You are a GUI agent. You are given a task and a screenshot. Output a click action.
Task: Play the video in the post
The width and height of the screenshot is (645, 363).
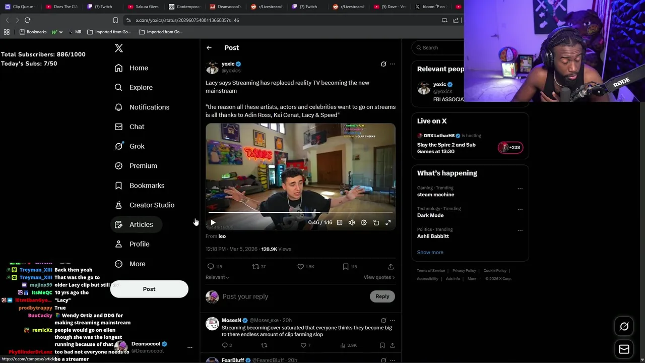click(213, 222)
